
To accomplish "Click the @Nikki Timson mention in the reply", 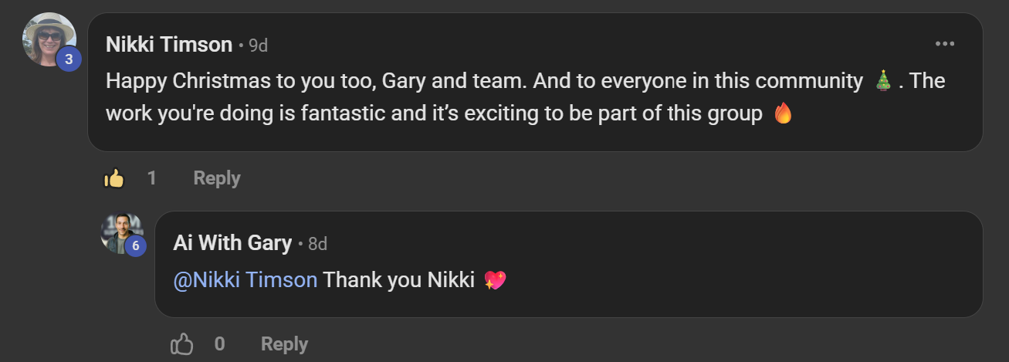I will click(245, 279).
